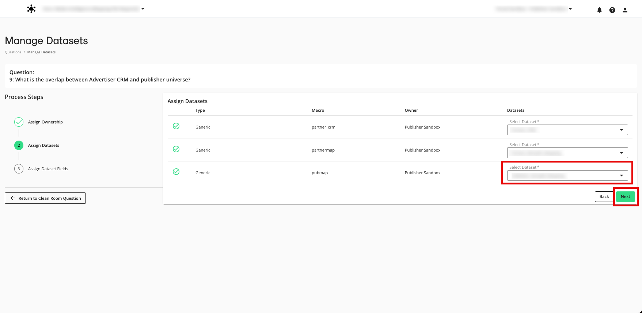Click the pubmap row green check icon
This screenshot has width=642, height=313.
pyautogui.click(x=176, y=172)
